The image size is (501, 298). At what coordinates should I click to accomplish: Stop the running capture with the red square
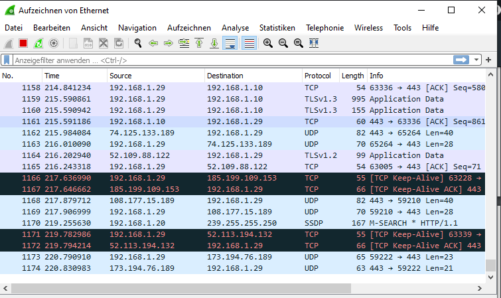pos(23,43)
